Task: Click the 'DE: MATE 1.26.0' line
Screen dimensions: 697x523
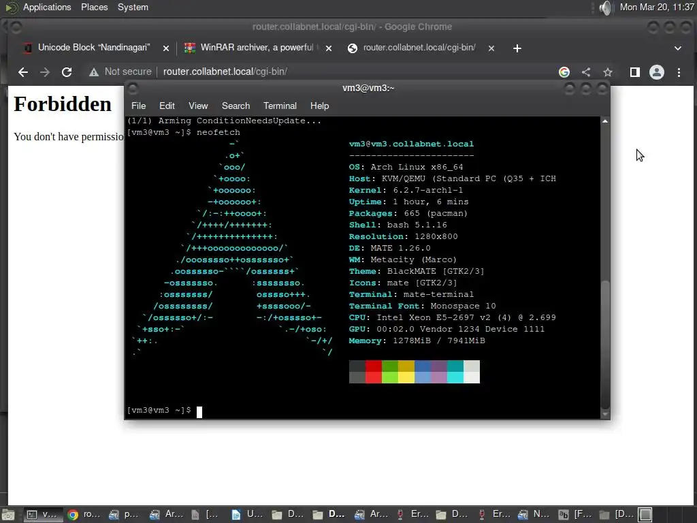Action: coord(389,248)
